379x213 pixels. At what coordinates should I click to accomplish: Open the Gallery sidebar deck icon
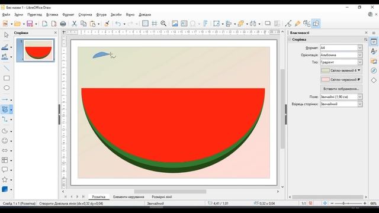(x=374, y=62)
